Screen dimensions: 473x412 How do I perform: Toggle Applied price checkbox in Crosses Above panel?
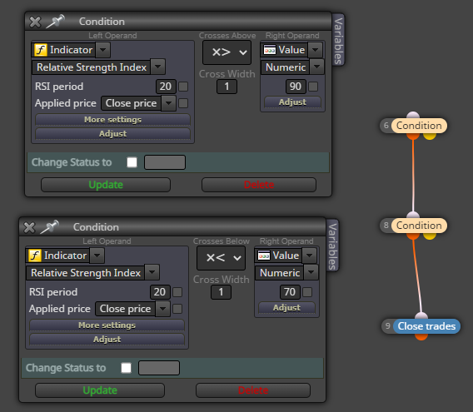183,103
